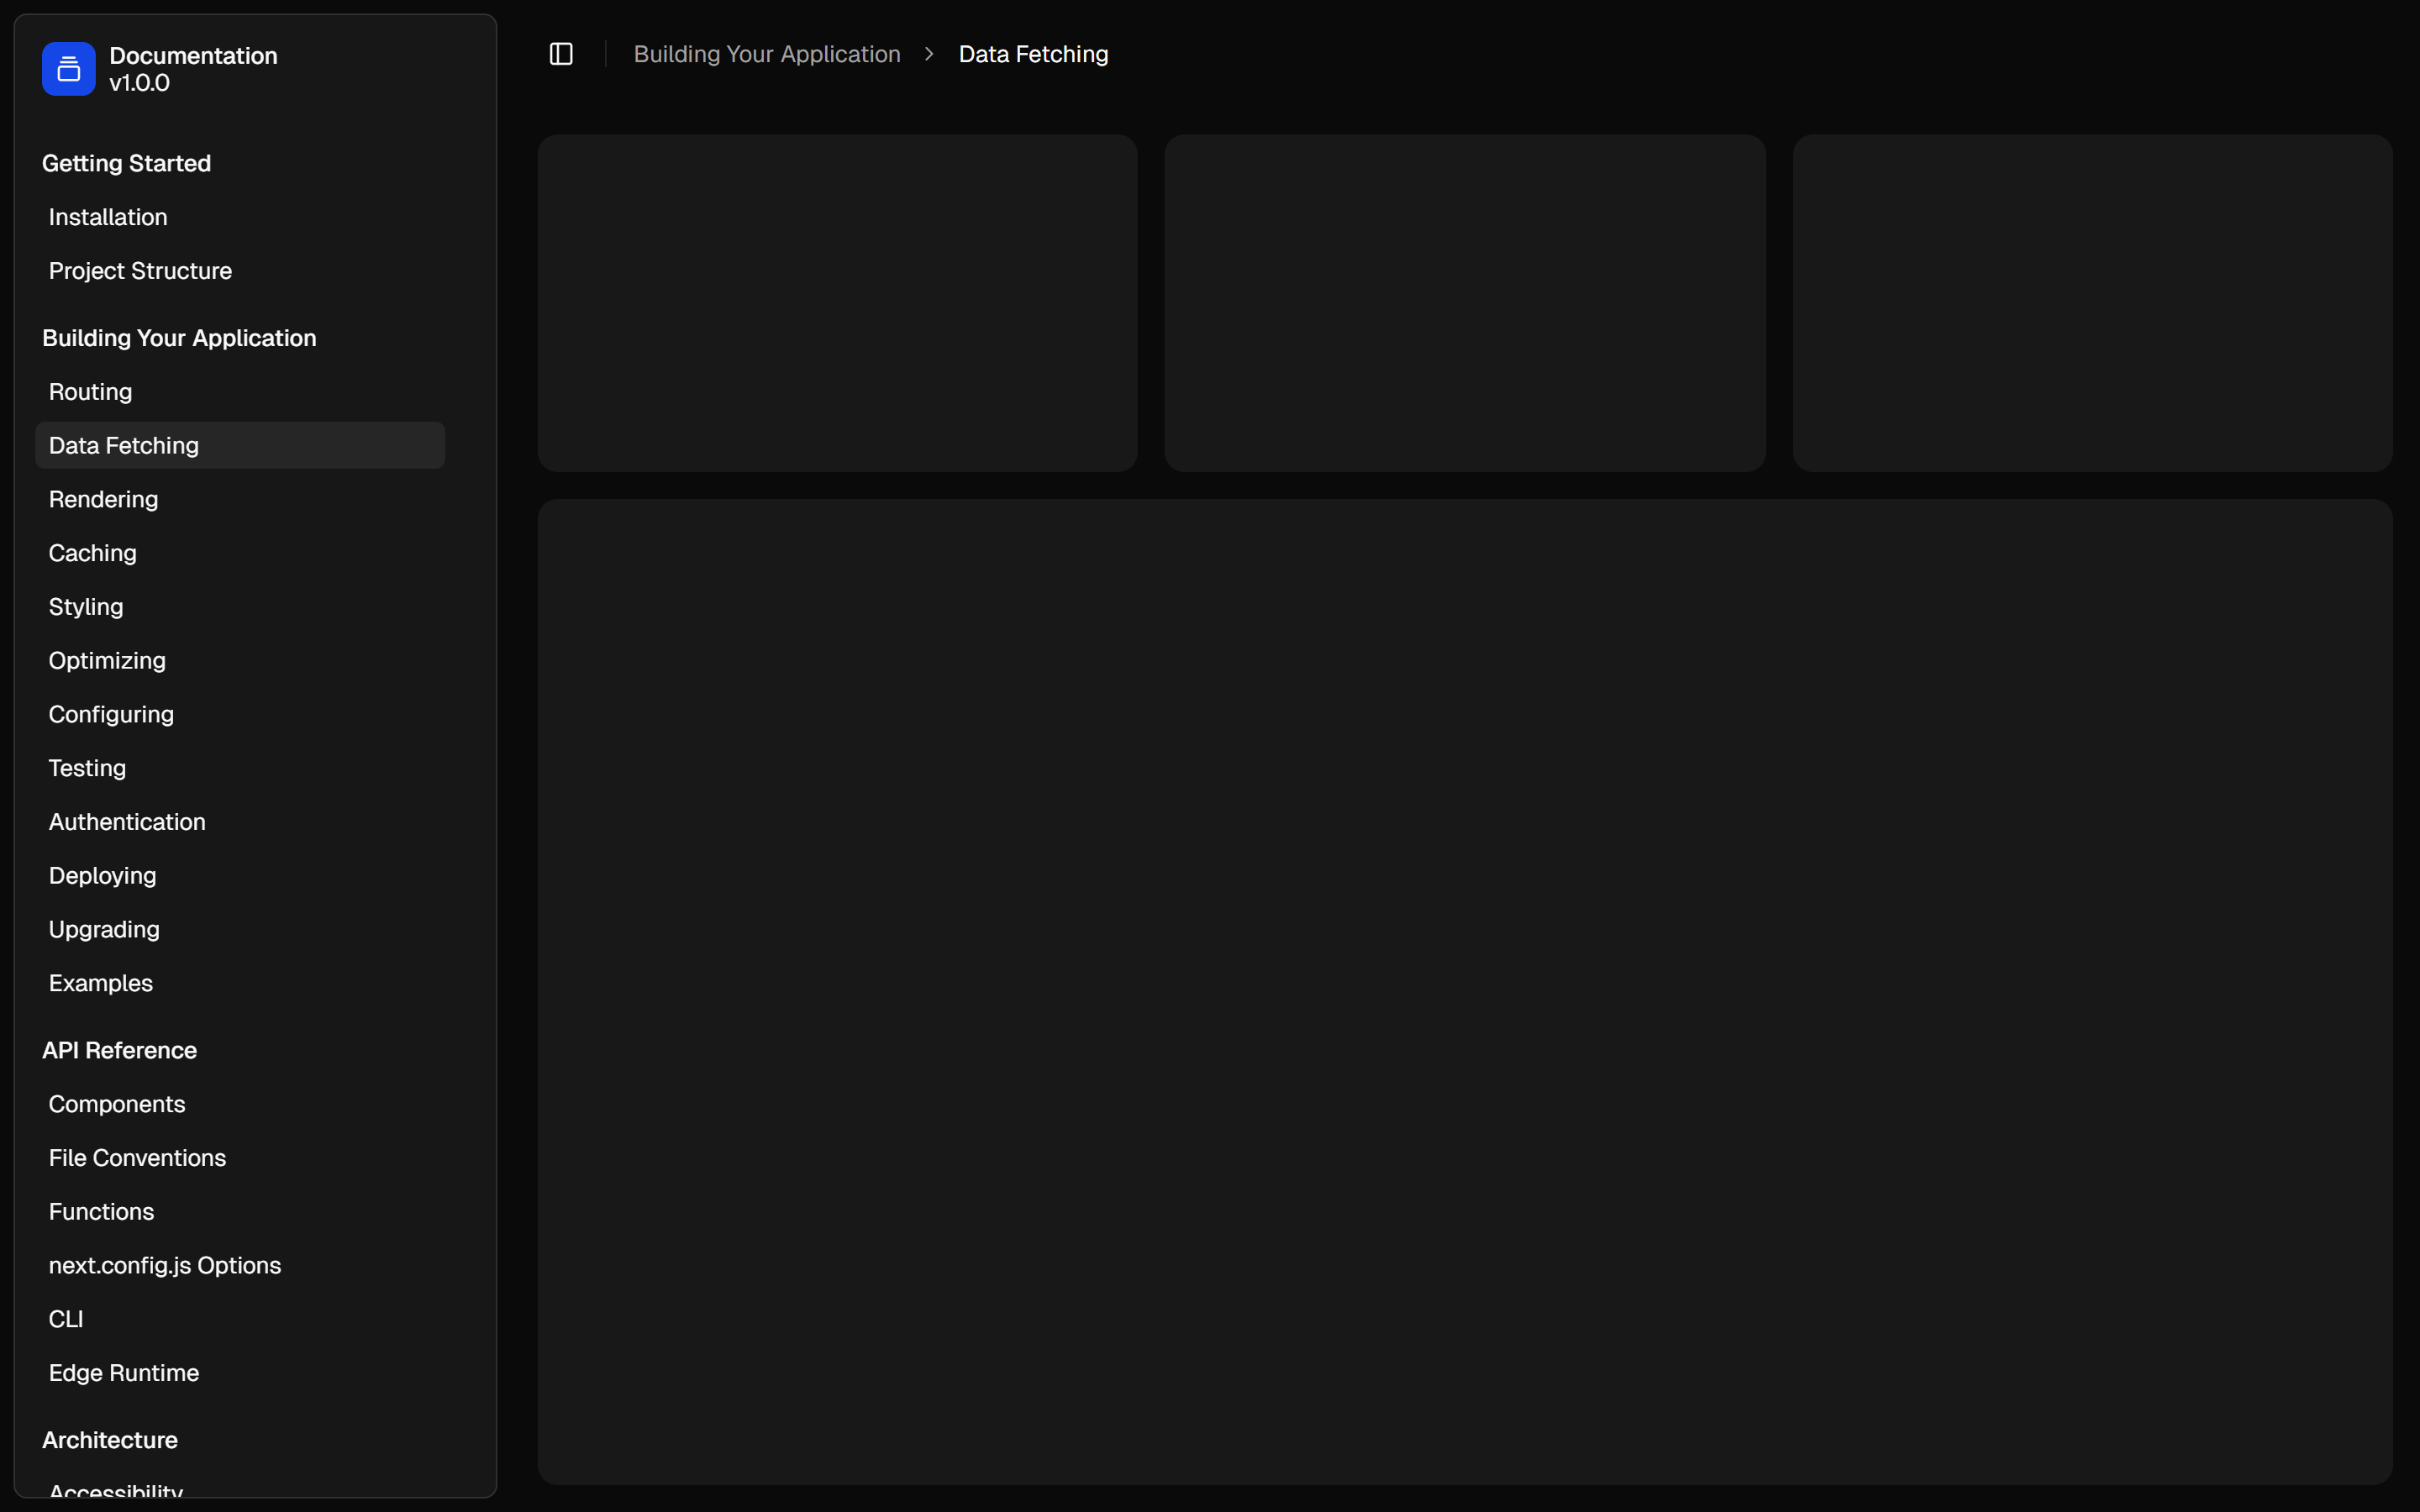Open the Documentation v1.0.0 version switcher
This screenshot has height=1512, width=2420.
click(x=193, y=69)
